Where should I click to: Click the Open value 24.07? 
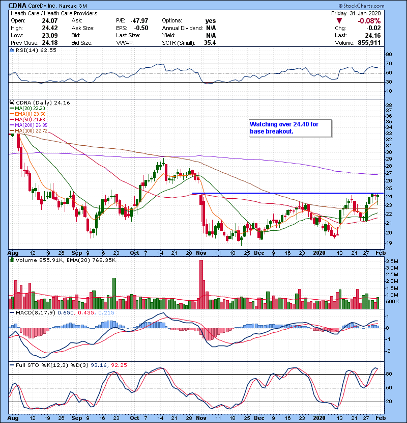coord(50,21)
